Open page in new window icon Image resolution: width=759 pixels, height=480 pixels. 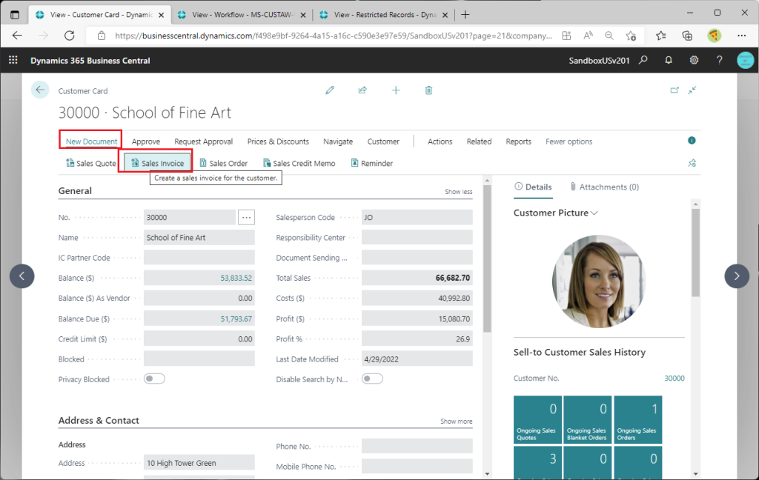pos(675,90)
